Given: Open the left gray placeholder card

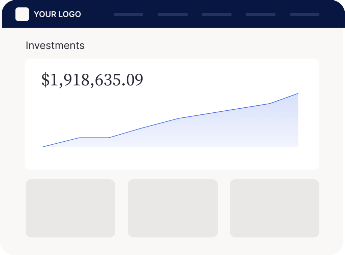Looking at the screenshot, I should click(70, 208).
